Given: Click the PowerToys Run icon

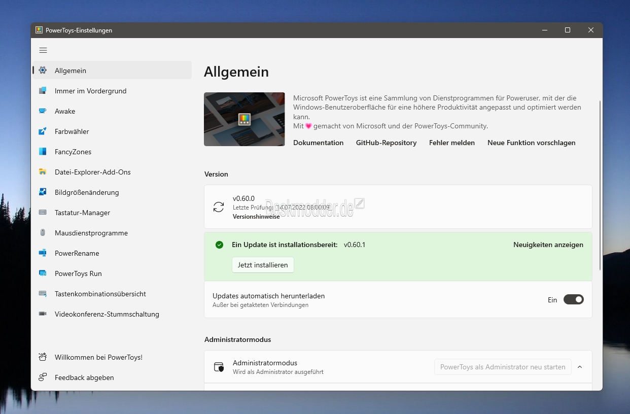Looking at the screenshot, I should point(43,273).
